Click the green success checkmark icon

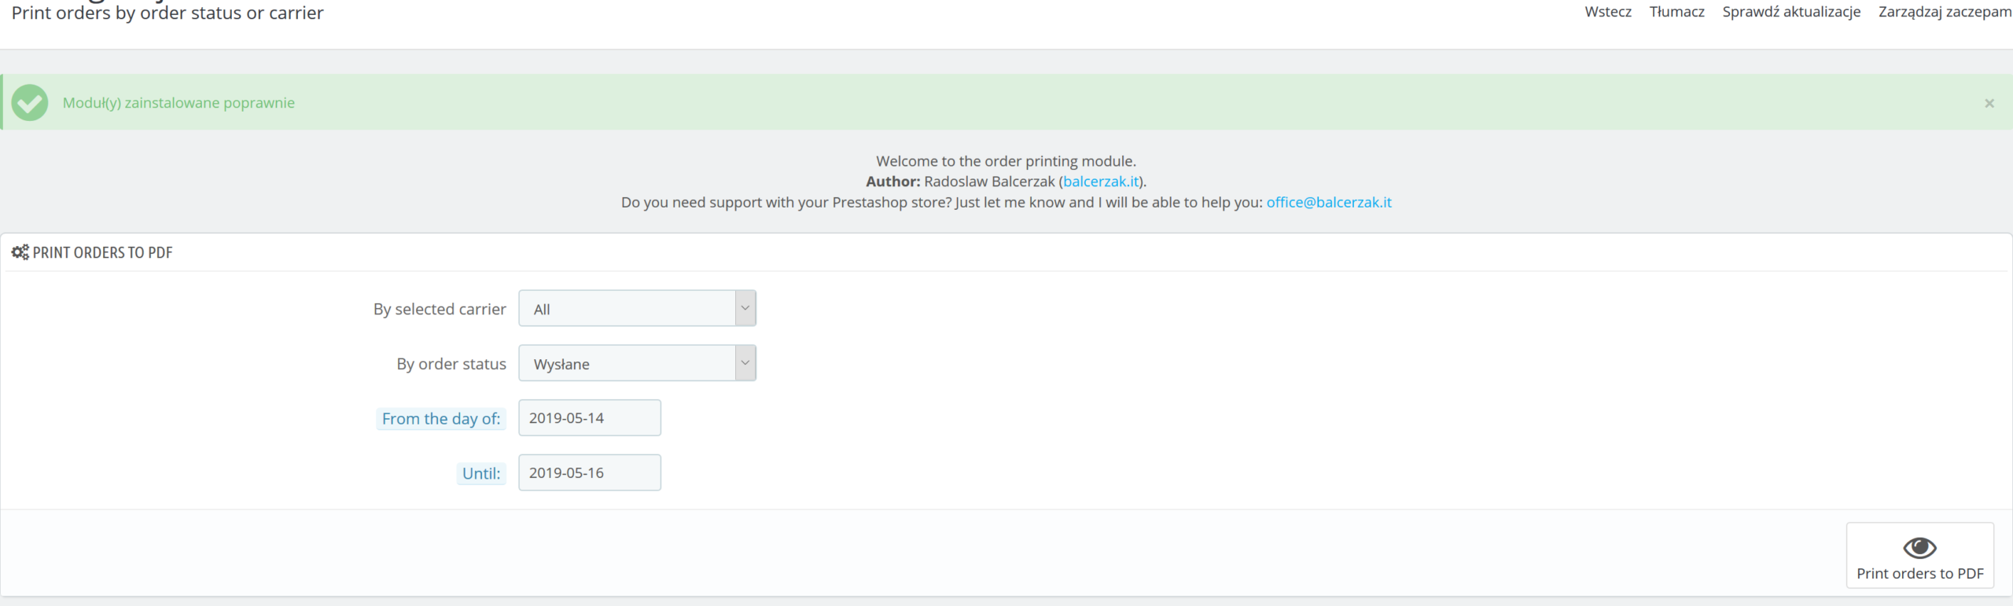coord(30,103)
